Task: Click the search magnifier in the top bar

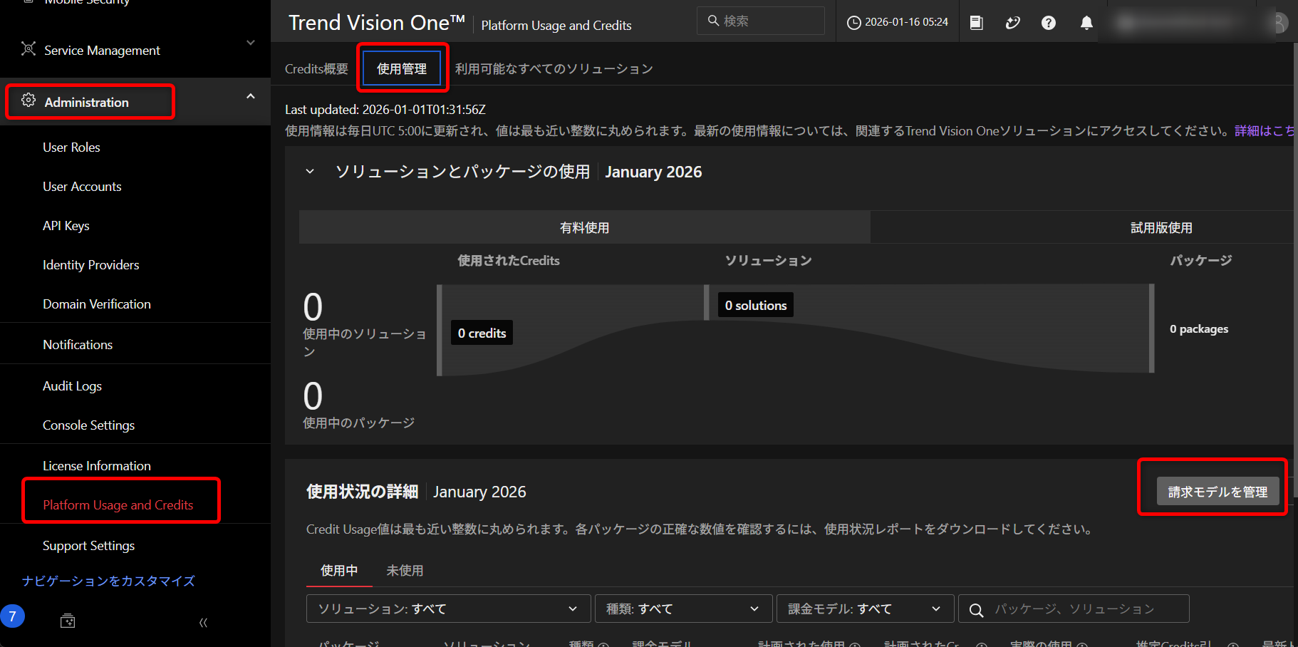Action: click(713, 20)
